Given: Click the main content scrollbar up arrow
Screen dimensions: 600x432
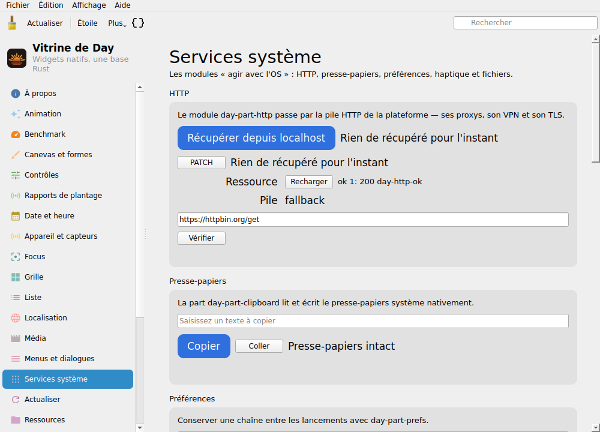Looking at the screenshot, I should [596, 39].
